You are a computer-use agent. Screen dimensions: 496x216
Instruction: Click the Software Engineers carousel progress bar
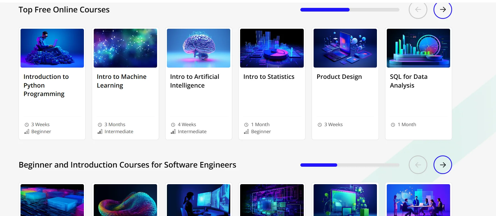[350, 165]
